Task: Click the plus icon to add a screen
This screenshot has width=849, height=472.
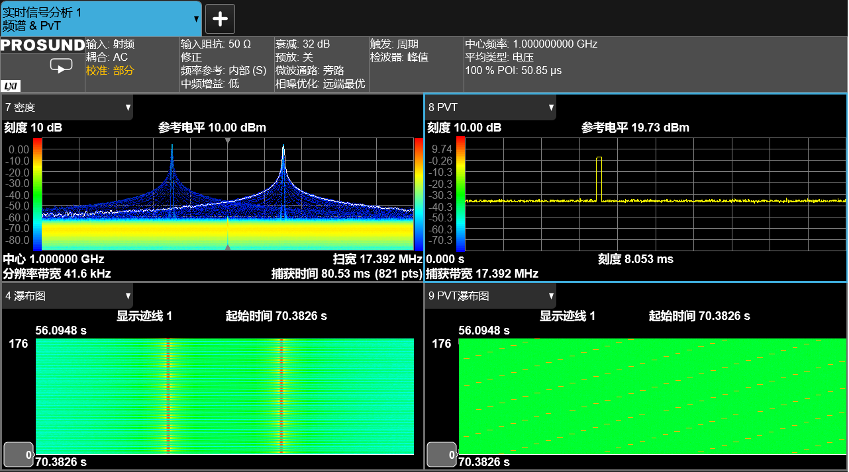Action: [220, 19]
